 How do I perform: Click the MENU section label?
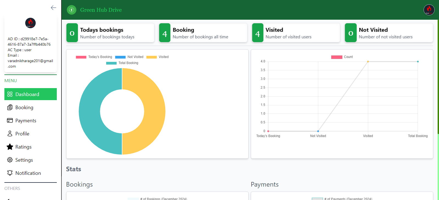tap(11, 81)
